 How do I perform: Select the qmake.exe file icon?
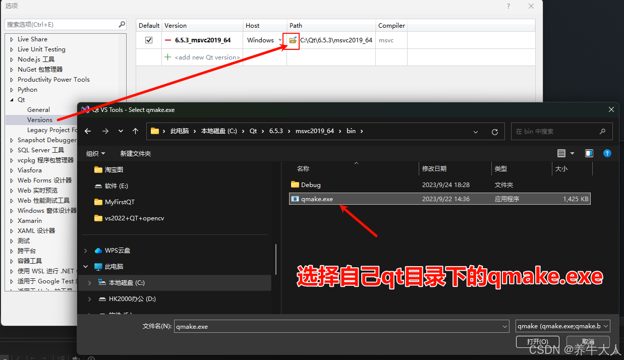295,199
